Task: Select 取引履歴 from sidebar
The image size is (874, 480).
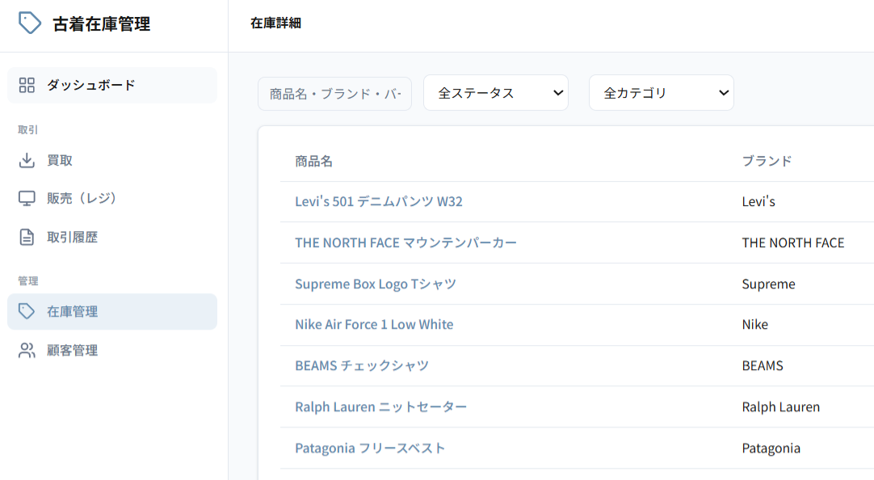Action: click(73, 237)
